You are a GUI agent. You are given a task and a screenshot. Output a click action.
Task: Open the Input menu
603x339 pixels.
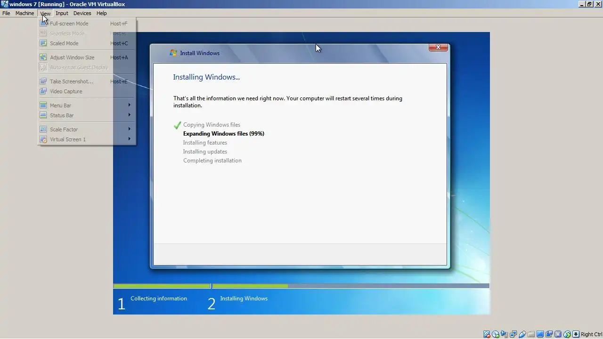[62, 13]
